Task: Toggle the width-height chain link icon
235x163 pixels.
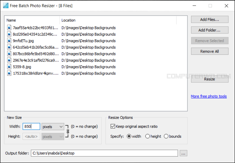Action: coord(68,131)
